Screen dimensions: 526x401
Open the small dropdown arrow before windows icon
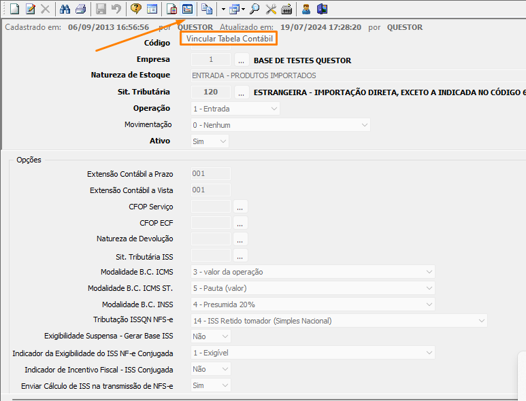pyautogui.click(x=223, y=10)
